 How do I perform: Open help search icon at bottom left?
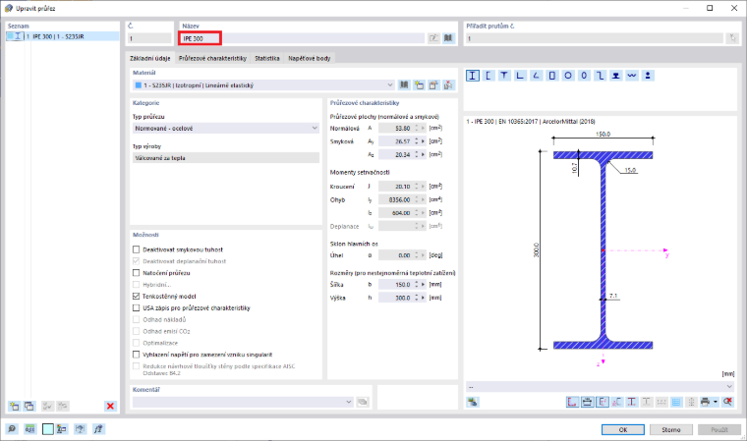tap(12, 429)
